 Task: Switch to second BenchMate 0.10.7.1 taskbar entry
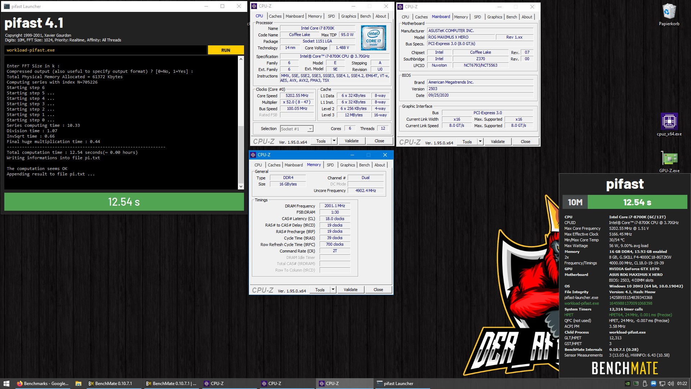(x=171, y=384)
